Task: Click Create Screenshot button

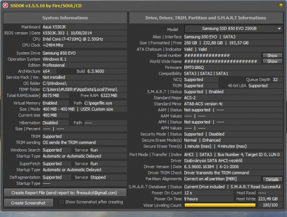Action: [x=29, y=203]
